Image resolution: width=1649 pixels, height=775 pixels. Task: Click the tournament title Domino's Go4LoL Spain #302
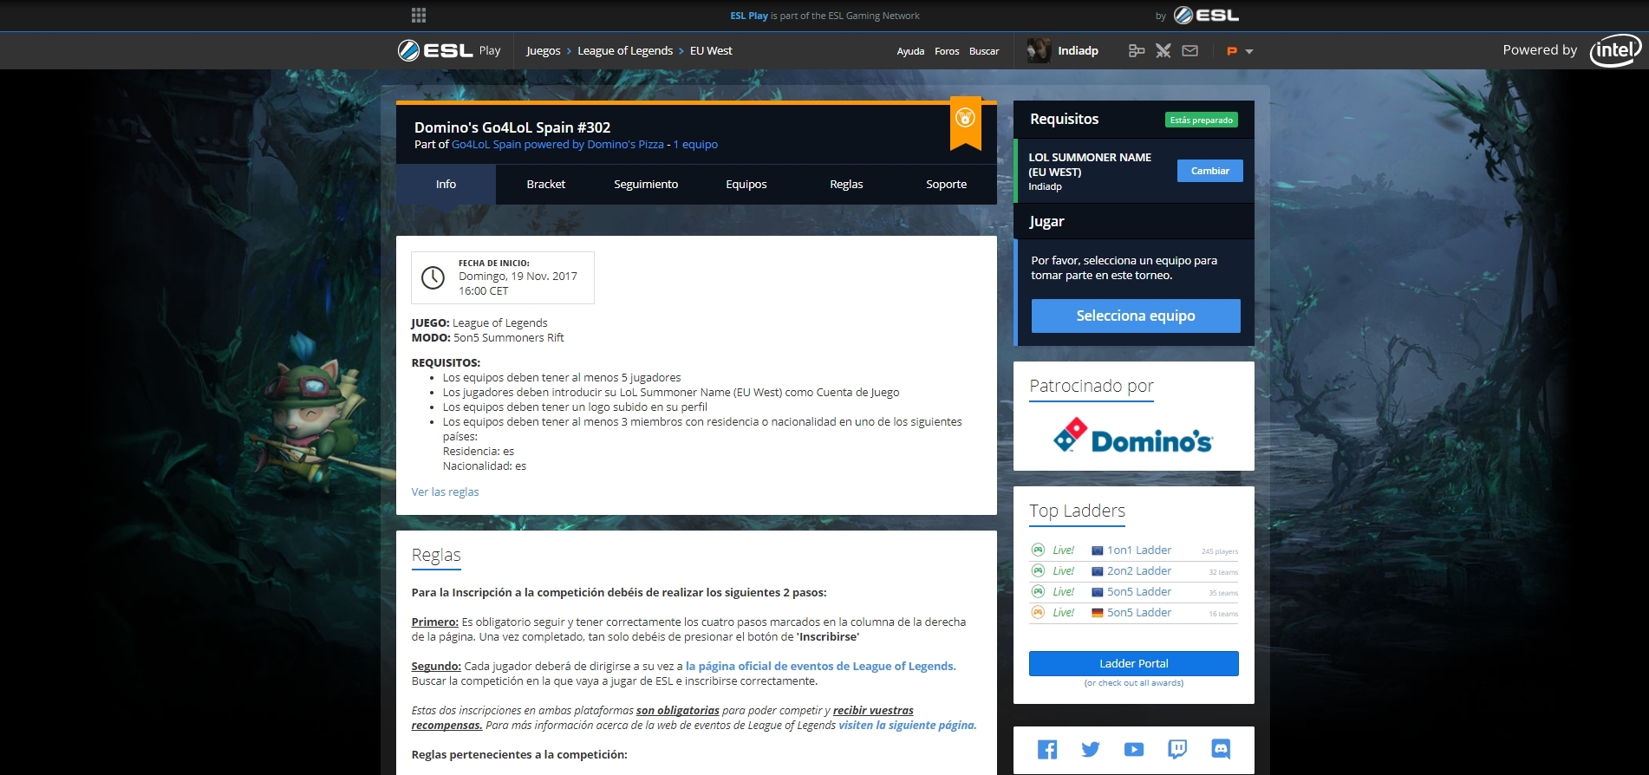(512, 127)
